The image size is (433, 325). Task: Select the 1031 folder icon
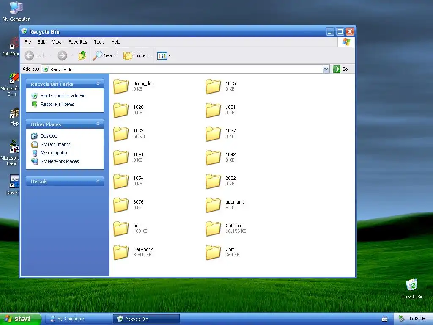point(213,110)
